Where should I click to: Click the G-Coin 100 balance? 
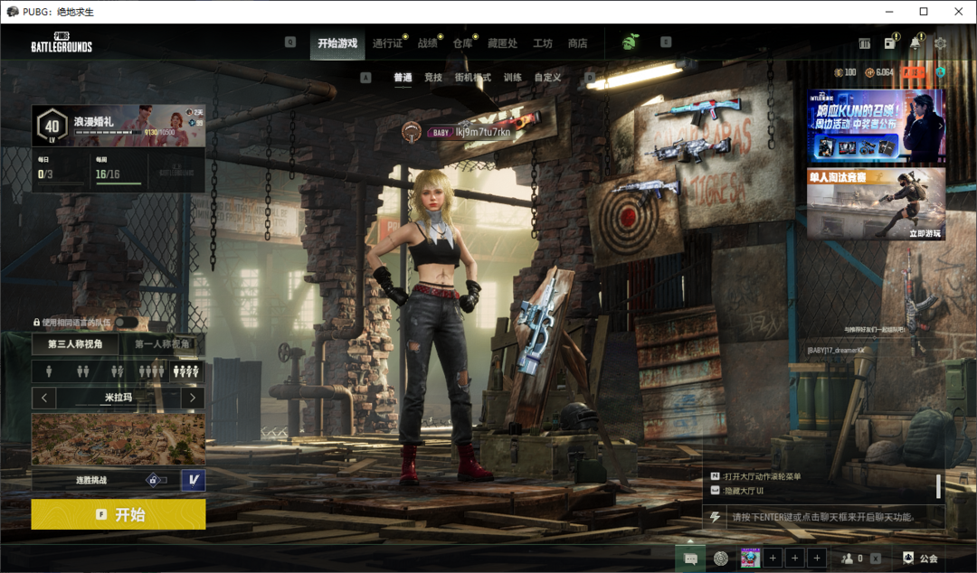846,72
